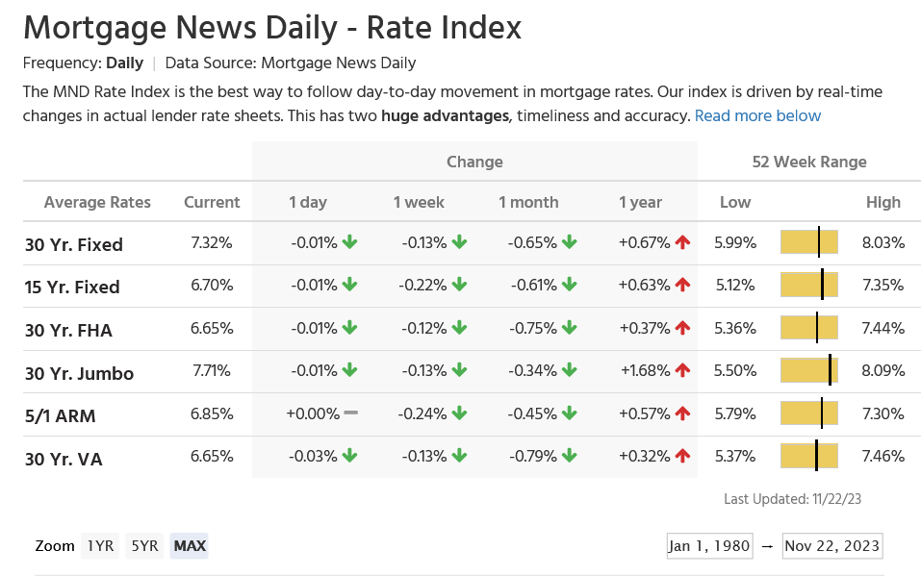This screenshot has height=576, width=921.
Task: Click the green down arrow for 30 Yr. VA 1 month
Action: [x=570, y=456]
